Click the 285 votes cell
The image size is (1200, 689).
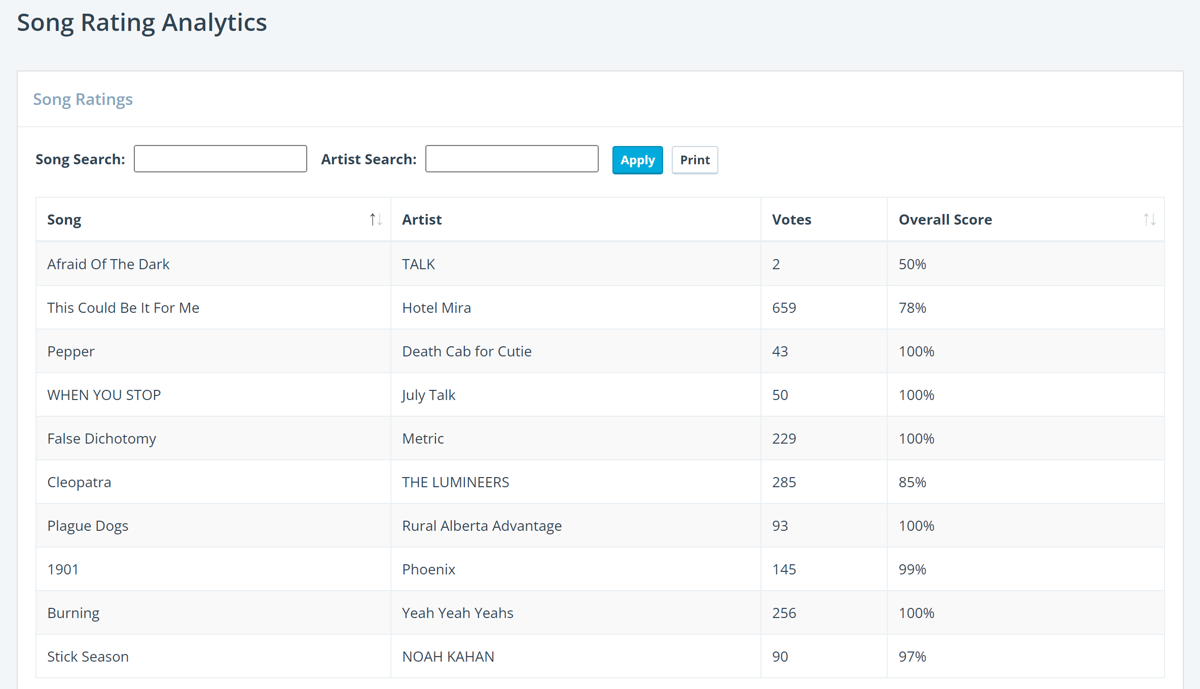click(824, 482)
